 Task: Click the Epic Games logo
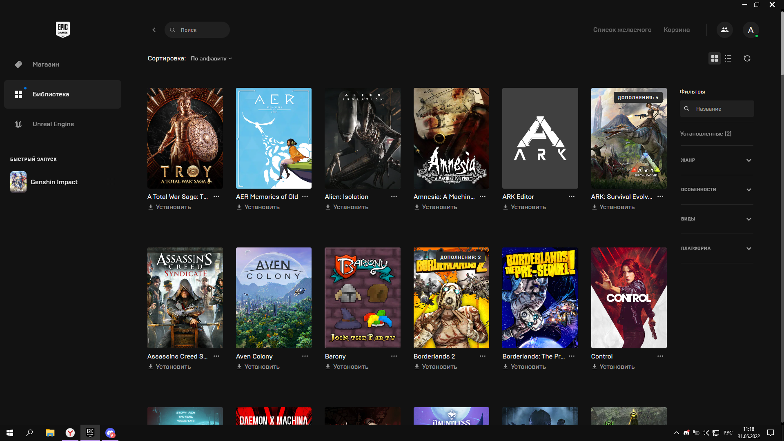coord(62,29)
